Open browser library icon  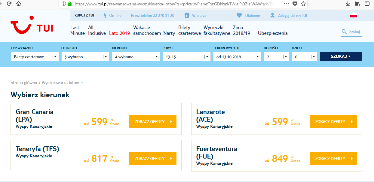[357, 4]
